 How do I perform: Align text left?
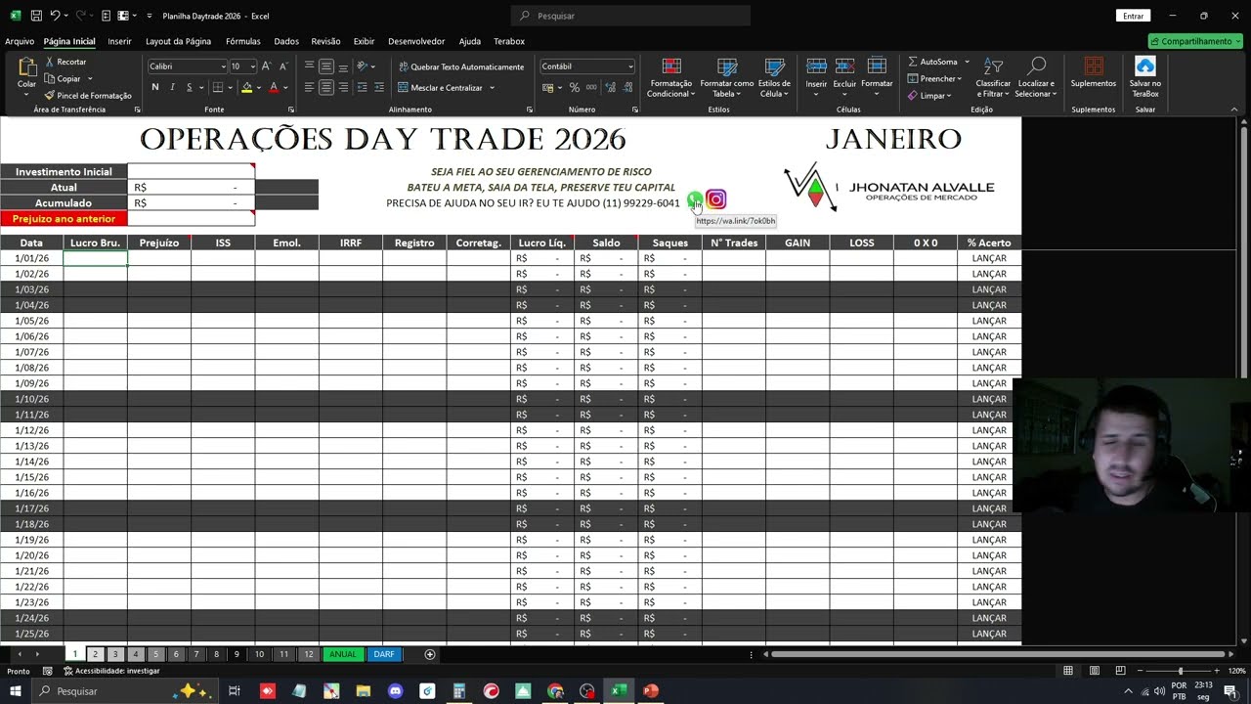tap(309, 87)
